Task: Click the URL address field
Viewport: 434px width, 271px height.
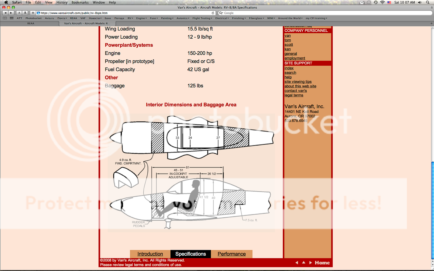Action: click(x=126, y=13)
